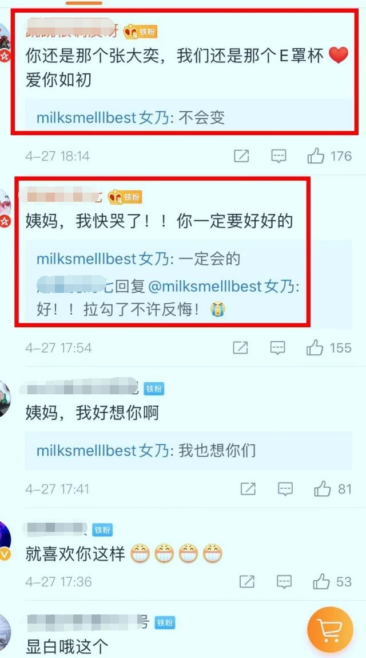Reply to the comment posted 4-27 17:36
The image size is (366, 658).
tap(284, 582)
